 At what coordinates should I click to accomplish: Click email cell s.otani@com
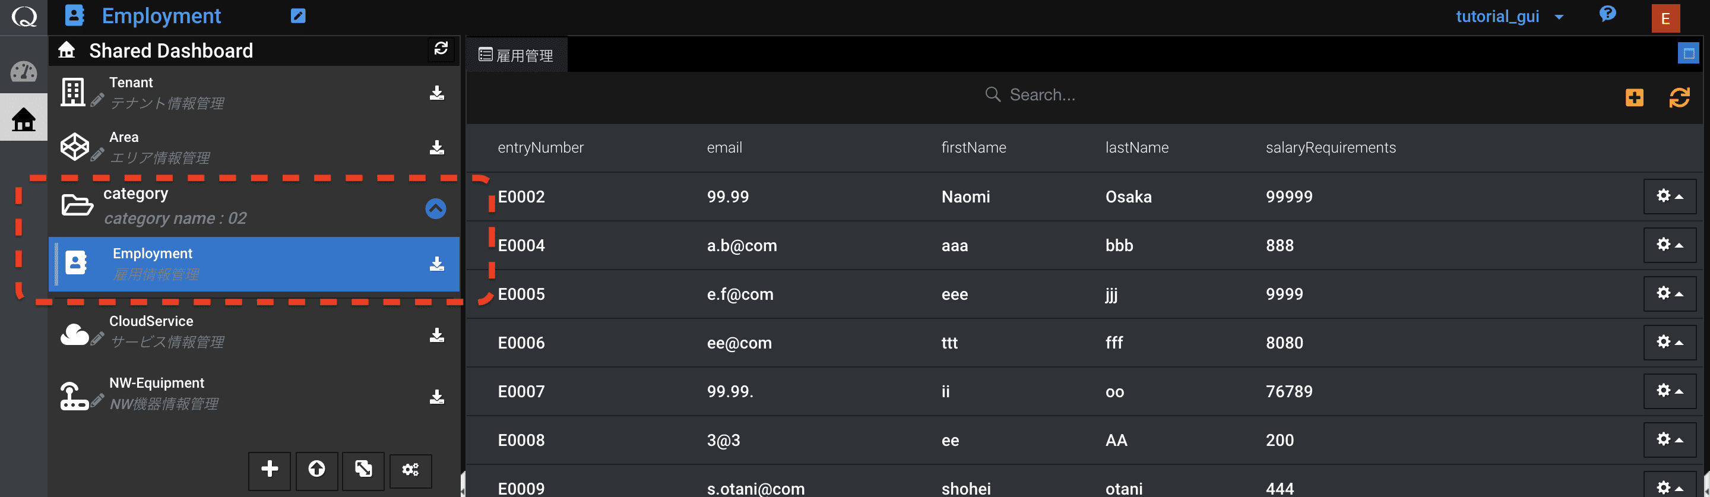755,488
